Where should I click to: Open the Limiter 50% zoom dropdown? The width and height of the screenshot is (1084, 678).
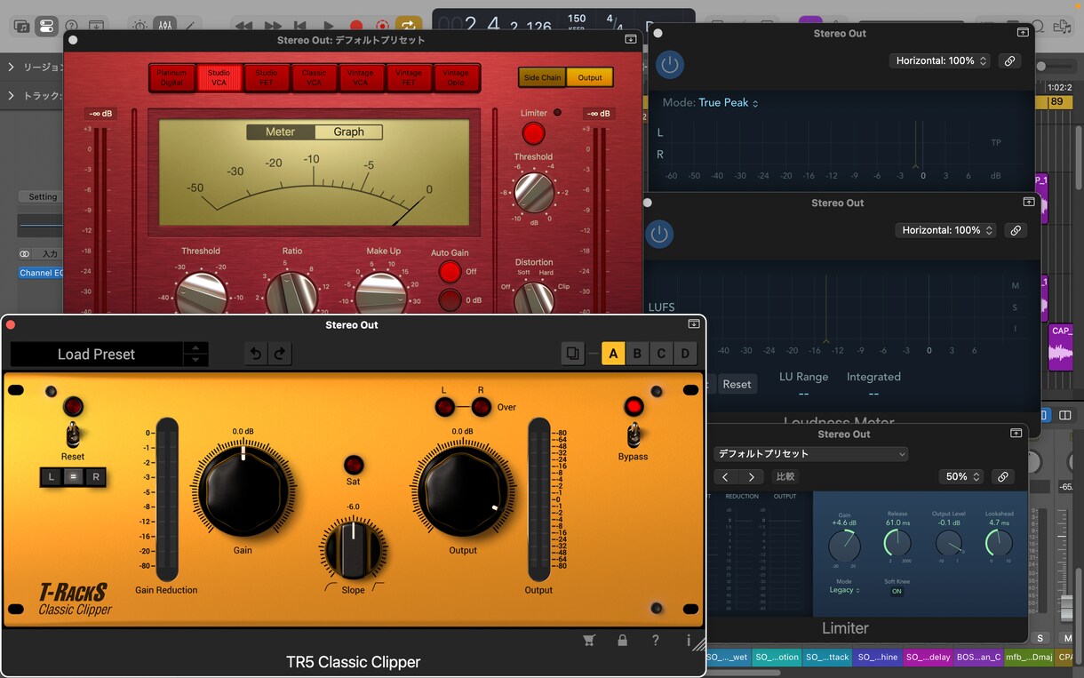click(x=961, y=477)
